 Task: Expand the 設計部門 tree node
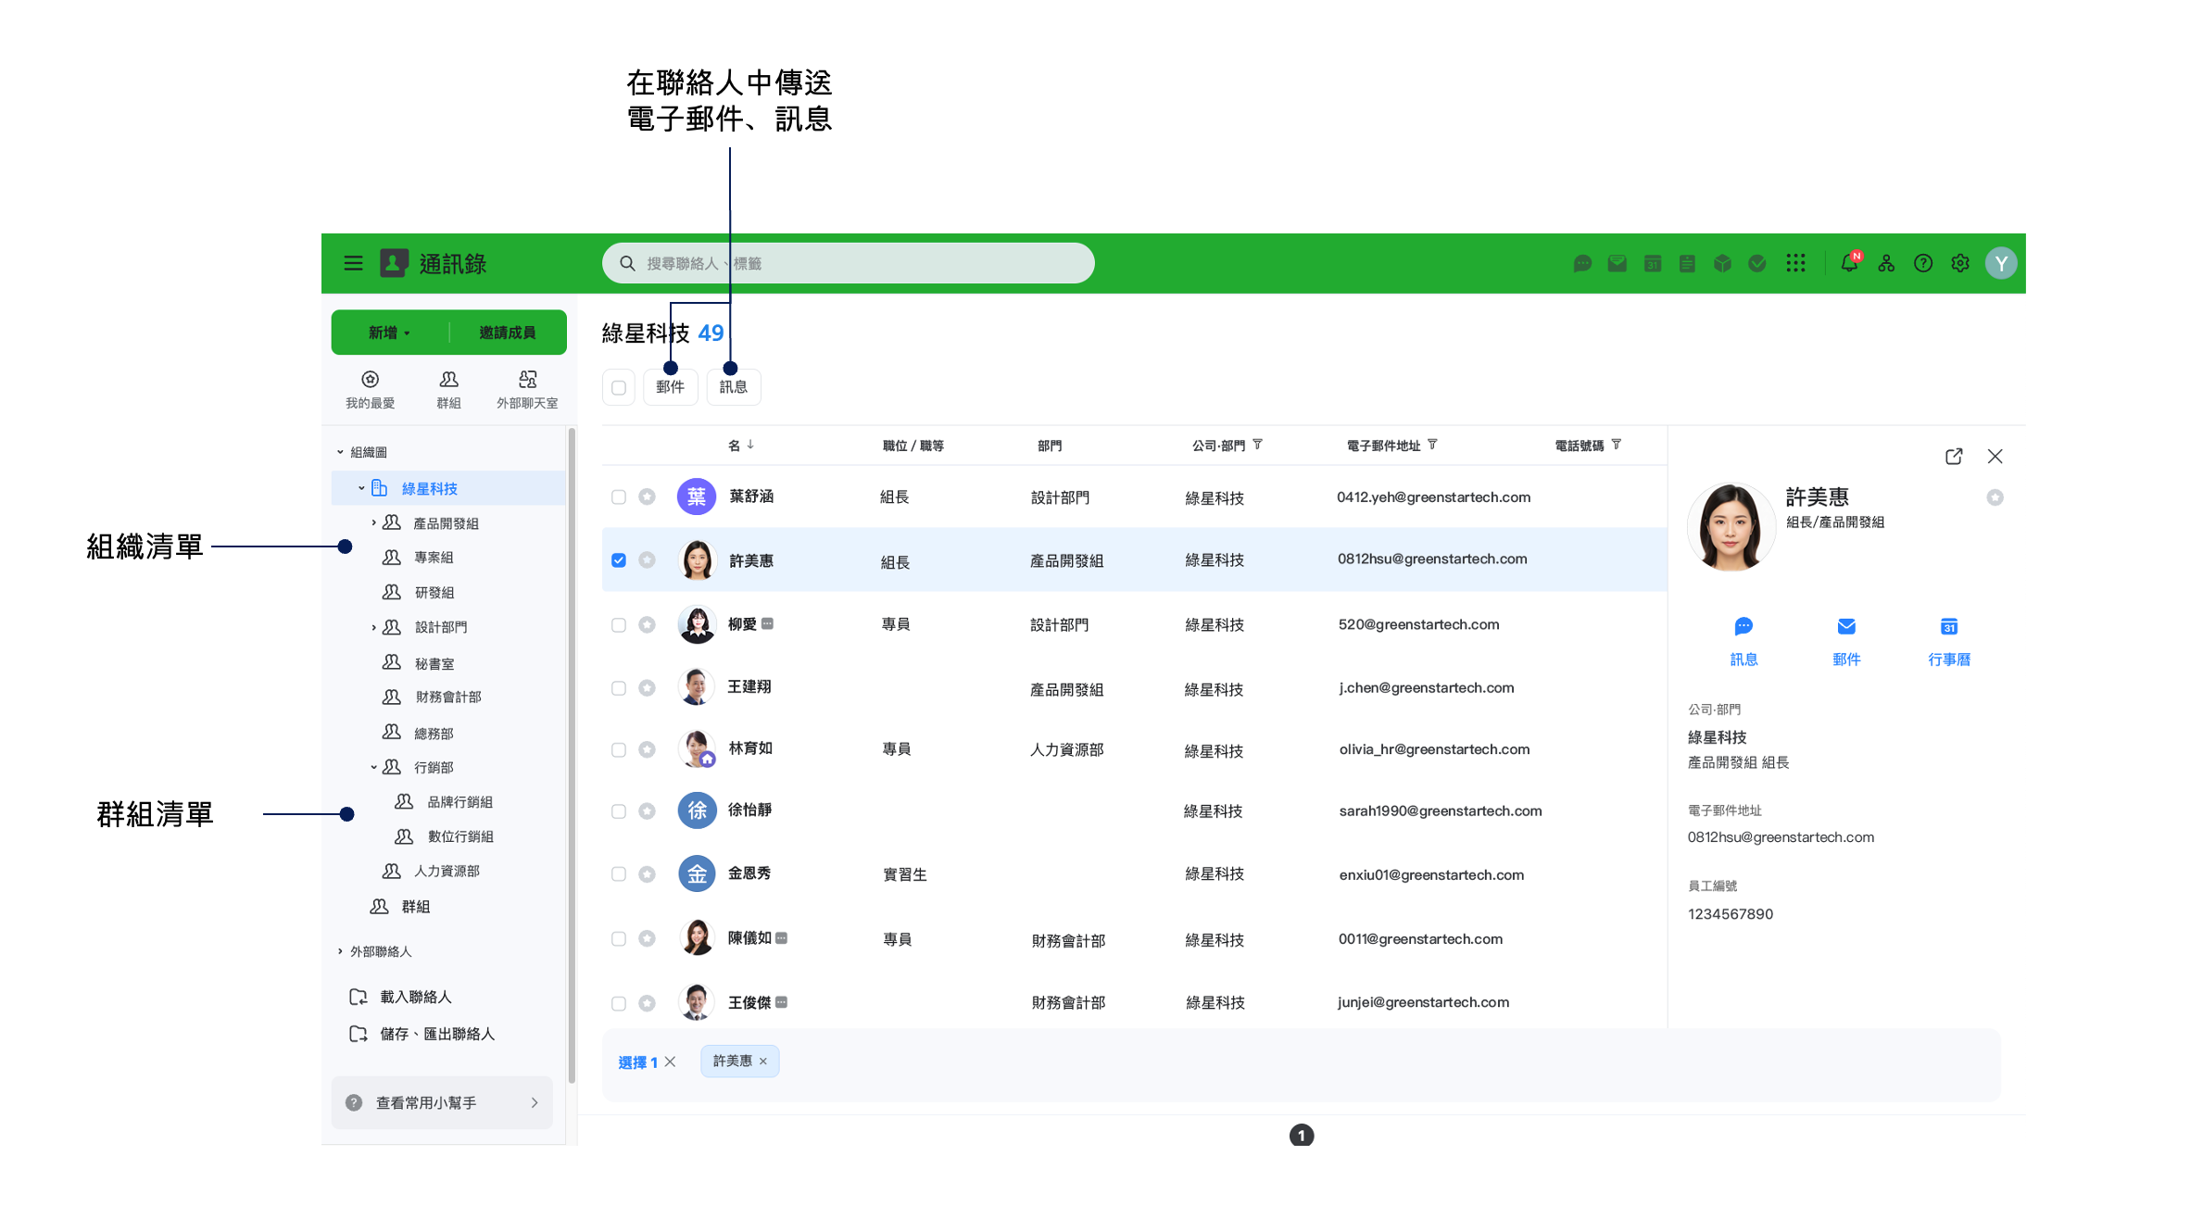(373, 628)
